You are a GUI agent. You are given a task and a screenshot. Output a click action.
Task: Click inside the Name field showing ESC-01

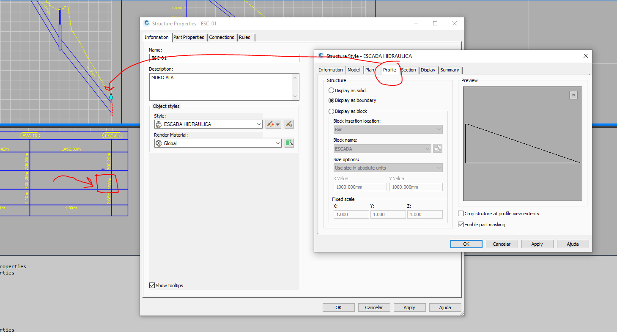click(x=224, y=58)
